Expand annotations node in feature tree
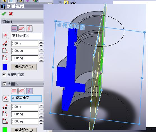 tap(60, 3)
